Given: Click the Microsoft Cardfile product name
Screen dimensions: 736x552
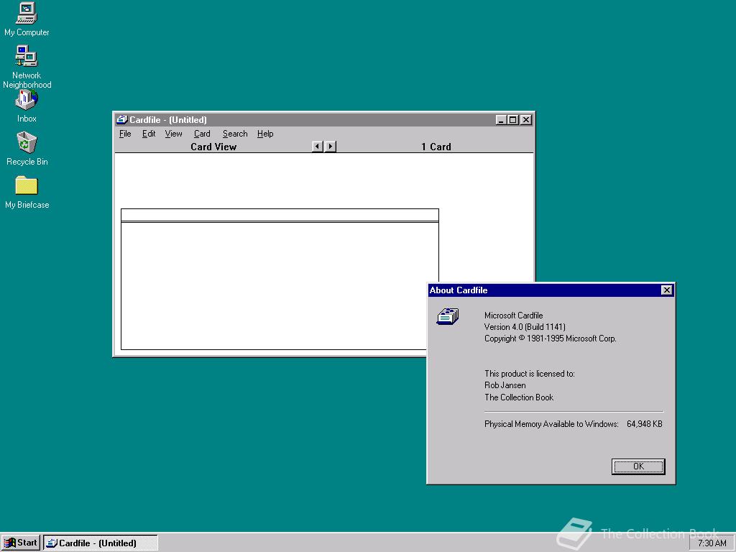Looking at the screenshot, I should [x=513, y=316].
